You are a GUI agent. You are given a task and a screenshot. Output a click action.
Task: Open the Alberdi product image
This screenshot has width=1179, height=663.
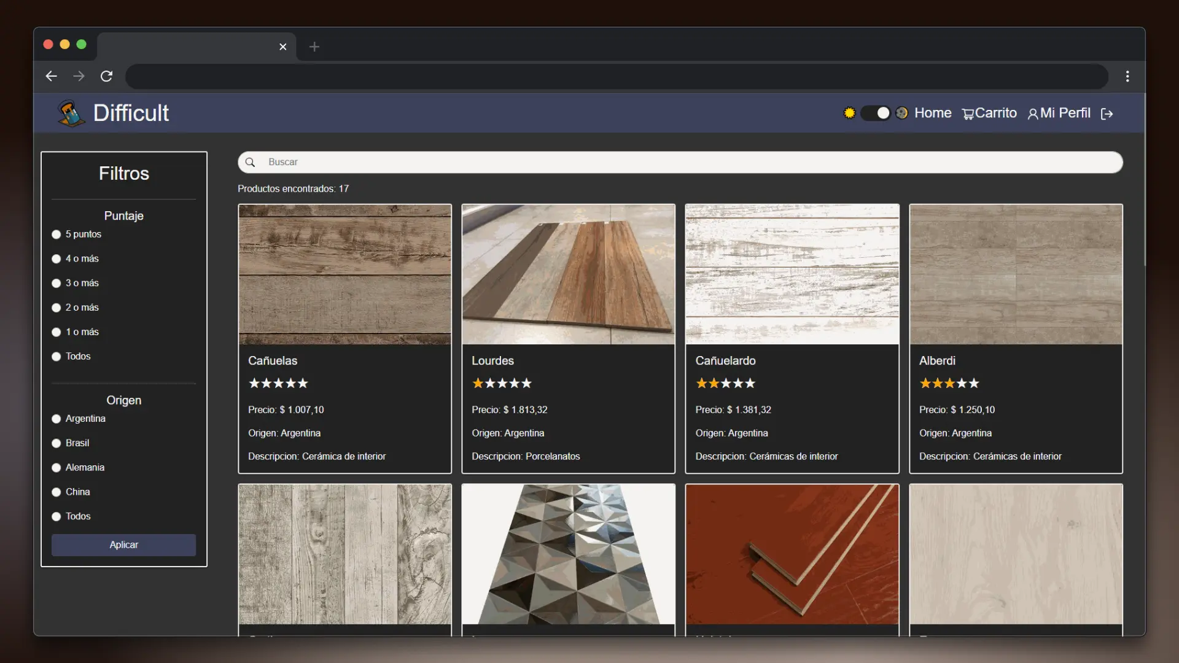[x=1016, y=274]
